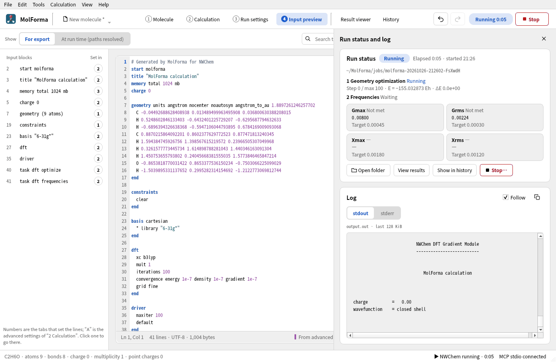556x362 pixels.
Task: Click the Set-in badge for geometry (9 atoms)
Action: [x=98, y=114]
